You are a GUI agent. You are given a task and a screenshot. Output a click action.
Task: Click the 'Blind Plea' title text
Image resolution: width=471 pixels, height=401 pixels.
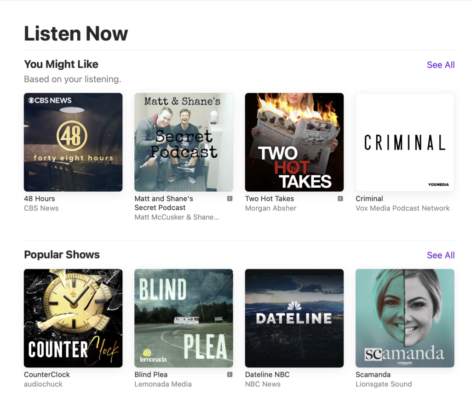[151, 375]
